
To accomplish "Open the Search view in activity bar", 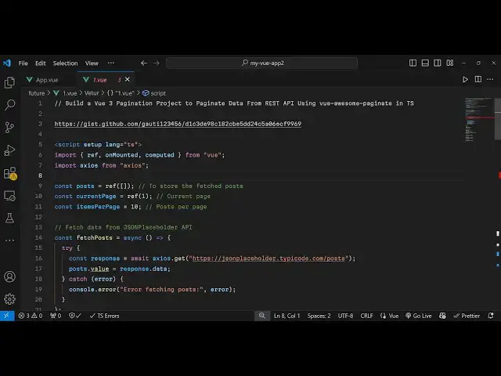I will tap(9, 105).
